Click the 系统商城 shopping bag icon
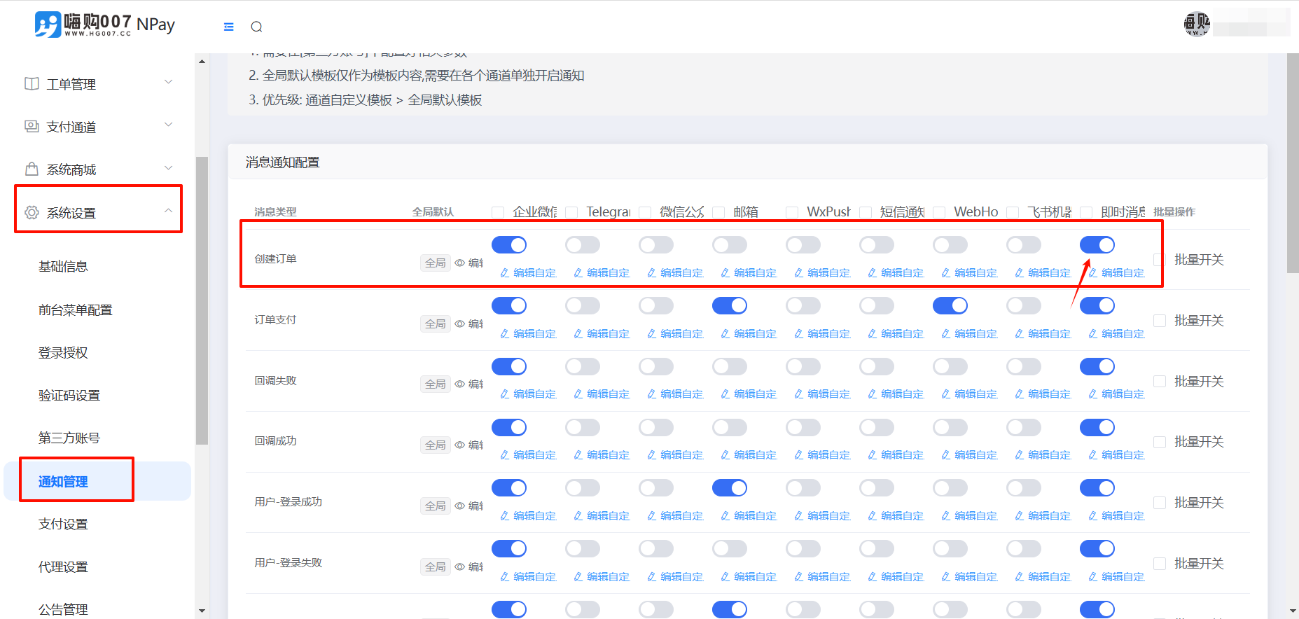The width and height of the screenshot is (1299, 619). [32, 169]
